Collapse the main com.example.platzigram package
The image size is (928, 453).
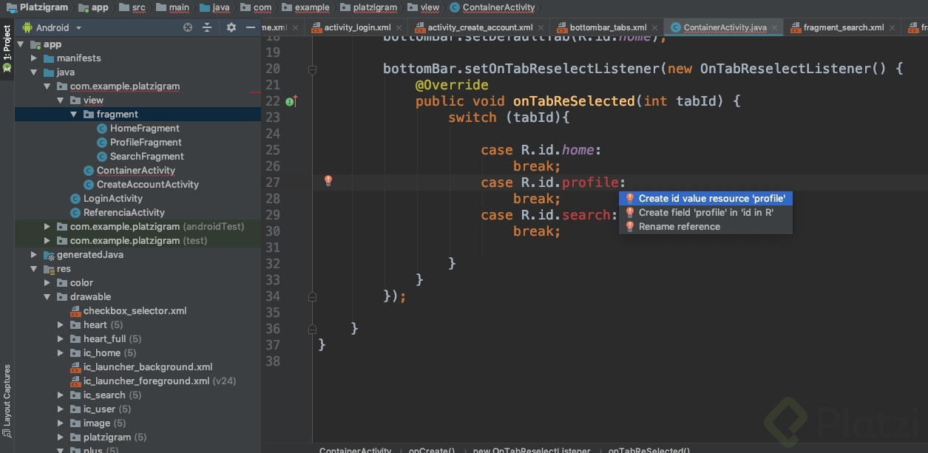(x=47, y=86)
